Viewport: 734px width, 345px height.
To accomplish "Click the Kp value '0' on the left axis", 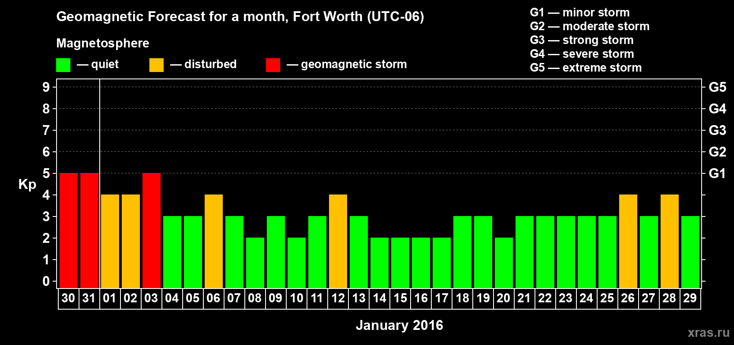I will [46, 281].
